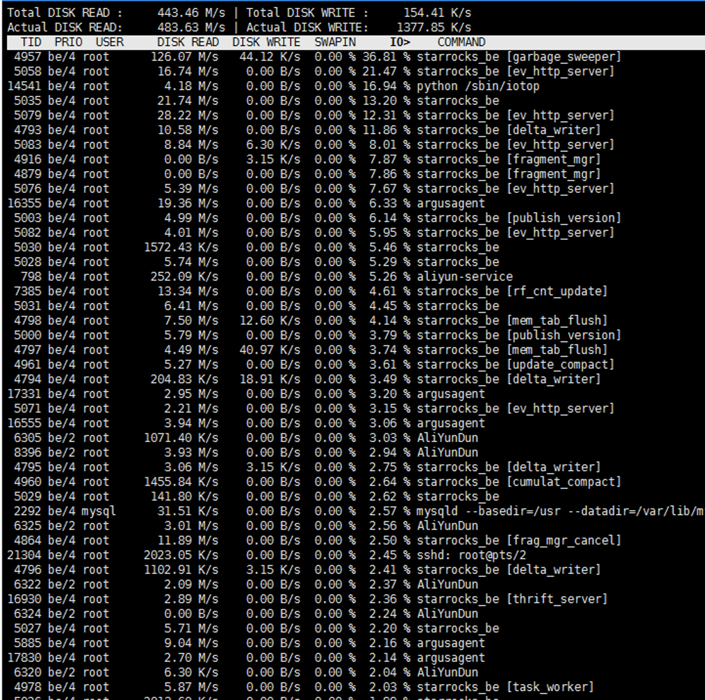This screenshot has width=705, height=700.
Task: Select the starrocks_be frag_mgr_cancel row
Action: pyautogui.click(x=518, y=541)
